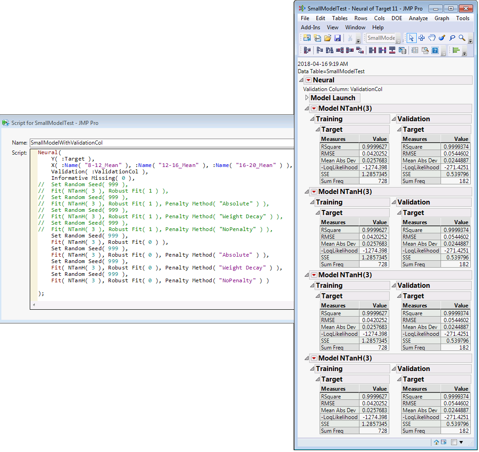Open the red triangle menu beside Neural

(308, 80)
